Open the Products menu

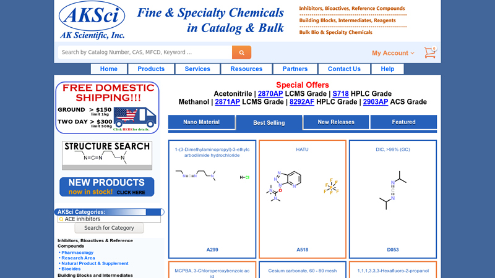[x=151, y=69]
